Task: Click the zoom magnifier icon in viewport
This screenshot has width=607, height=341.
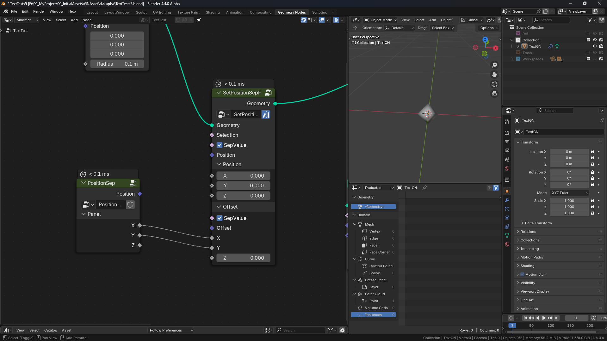Action: coord(494,65)
